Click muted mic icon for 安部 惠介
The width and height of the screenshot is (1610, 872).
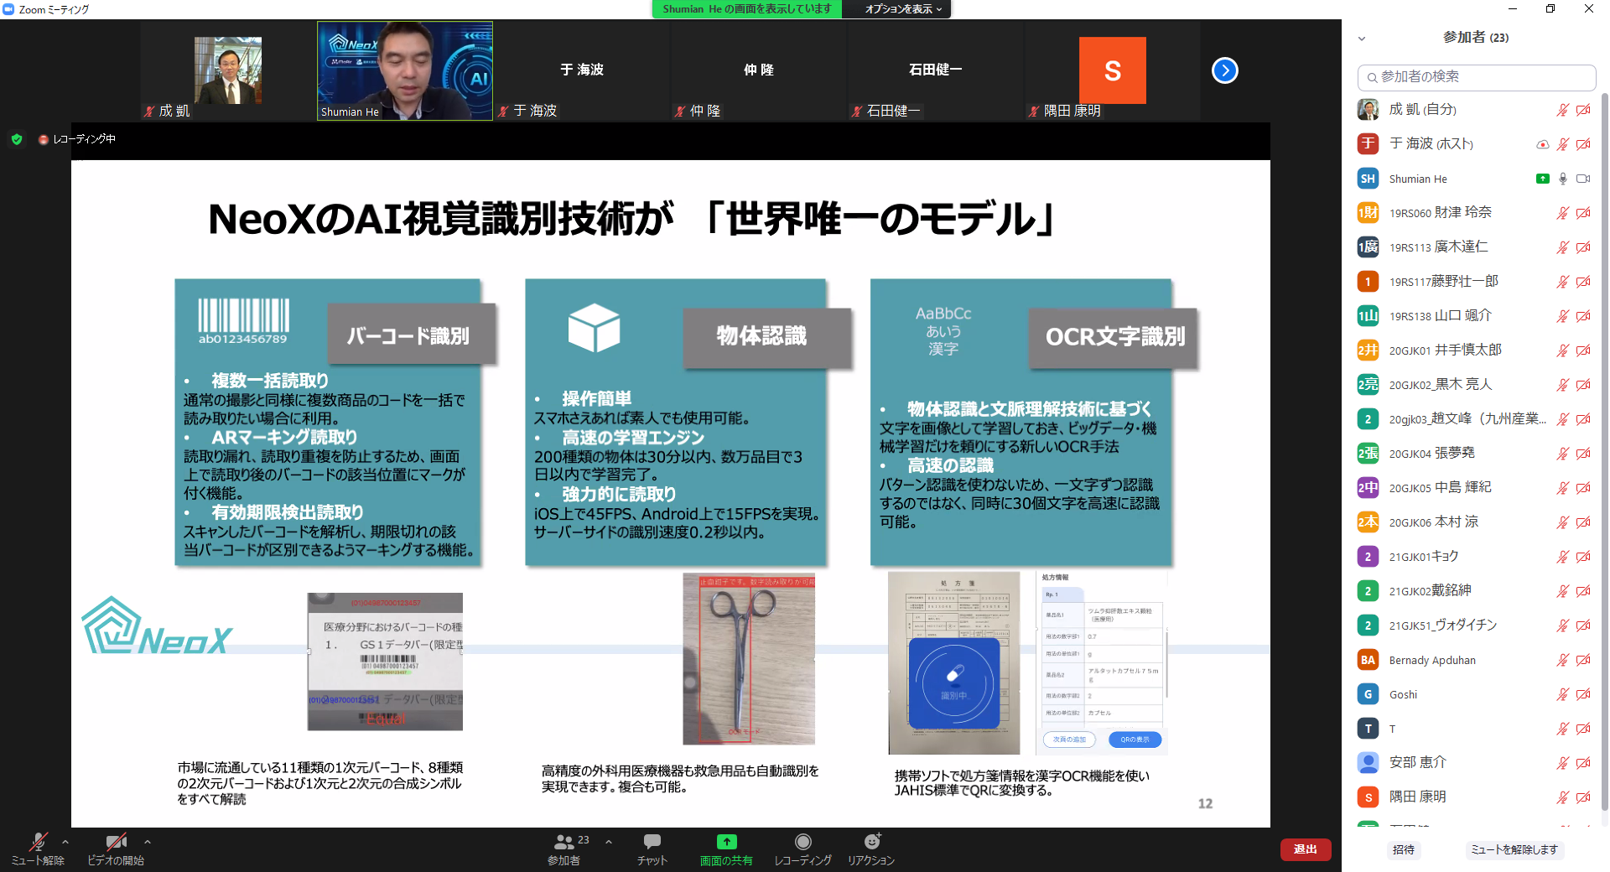click(x=1563, y=763)
